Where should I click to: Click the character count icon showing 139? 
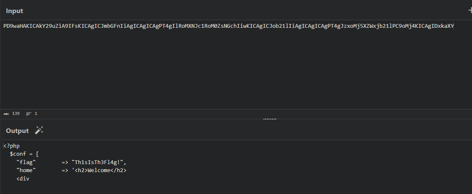[x=6, y=114]
